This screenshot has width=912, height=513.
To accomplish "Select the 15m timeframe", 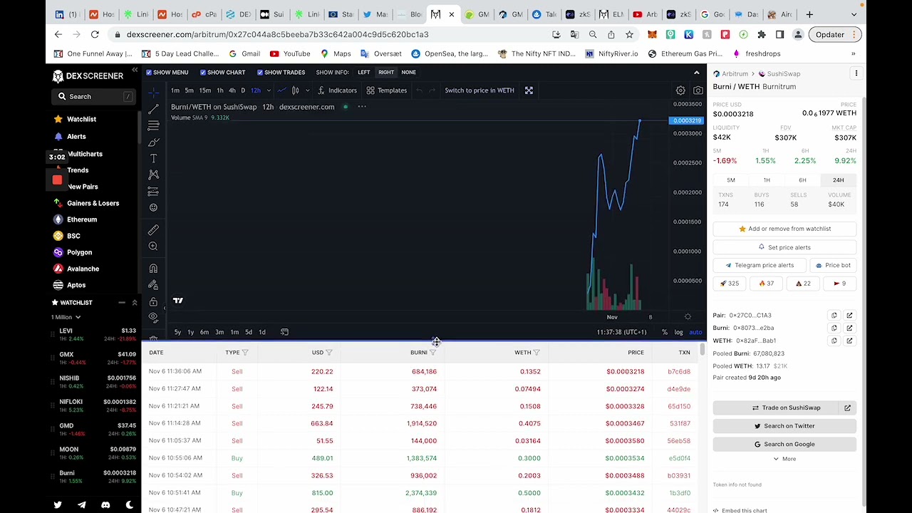I will (x=204, y=90).
